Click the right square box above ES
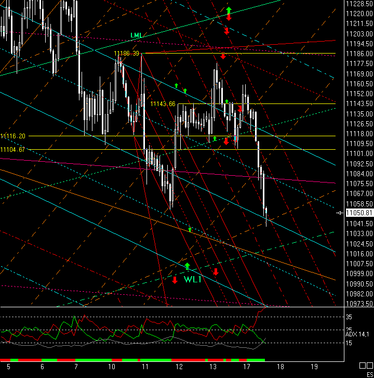The image size is (374, 378). tap(370, 366)
